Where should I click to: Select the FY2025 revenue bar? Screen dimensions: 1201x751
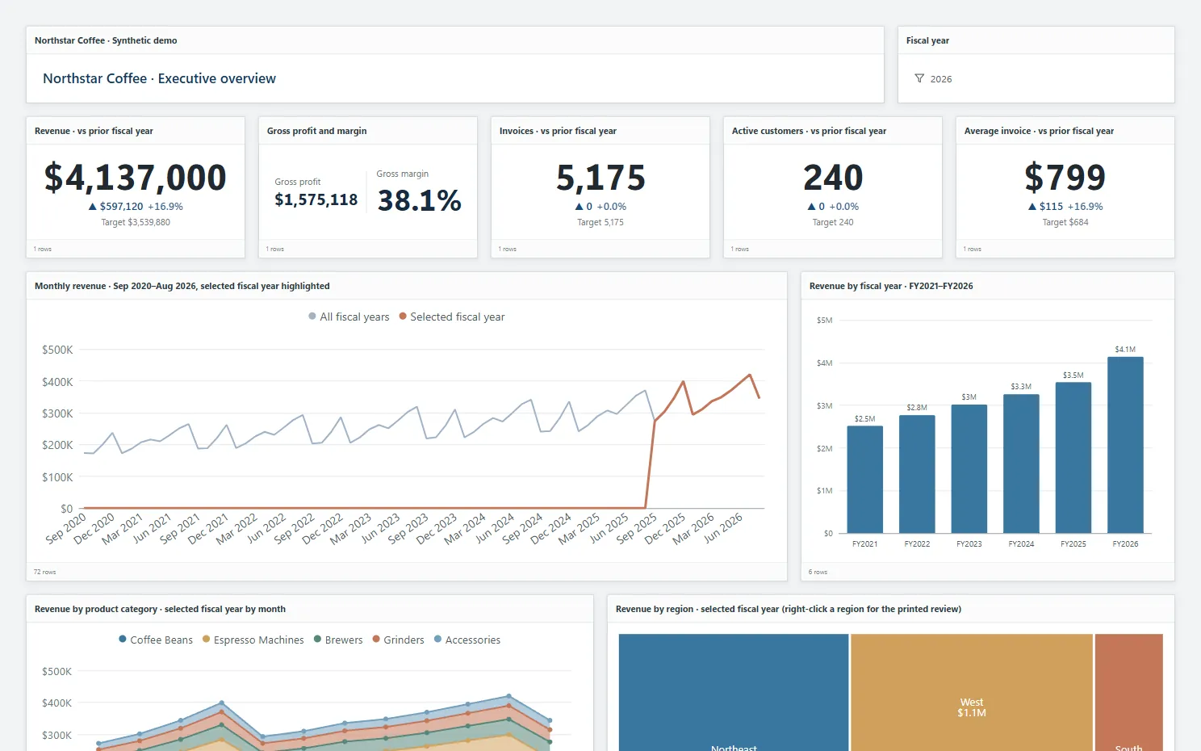click(1073, 458)
